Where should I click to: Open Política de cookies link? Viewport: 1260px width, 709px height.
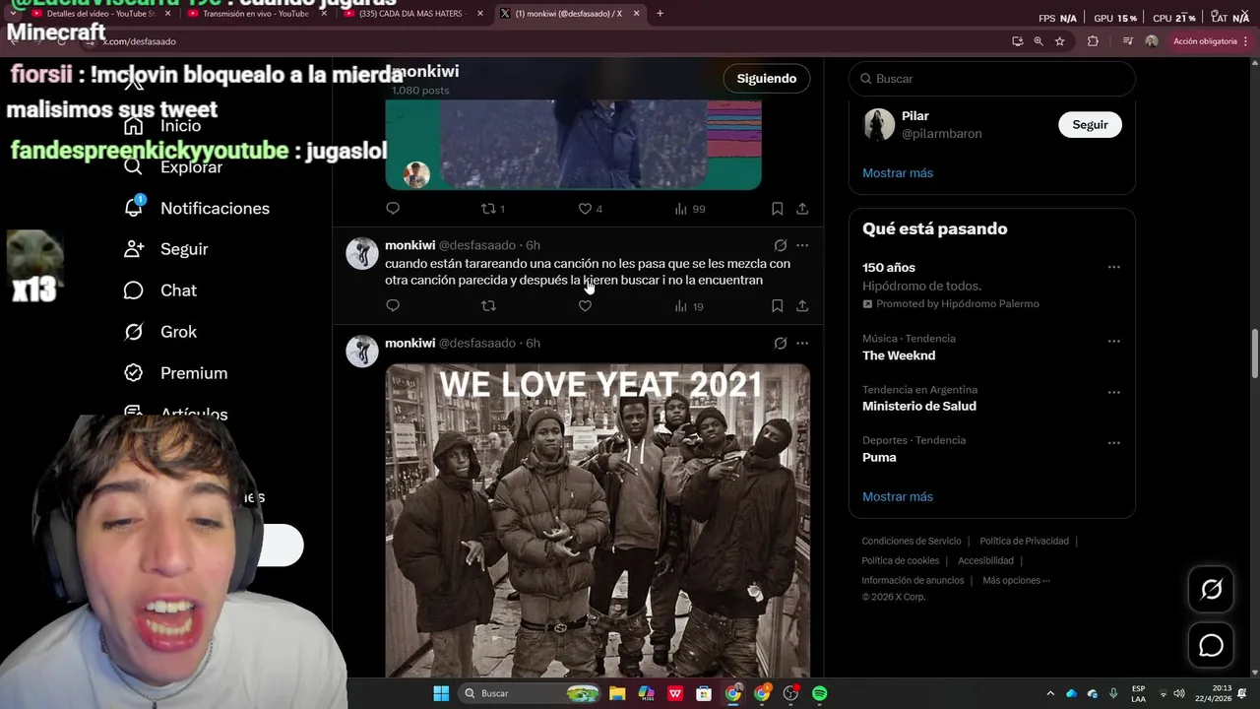[901, 561]
